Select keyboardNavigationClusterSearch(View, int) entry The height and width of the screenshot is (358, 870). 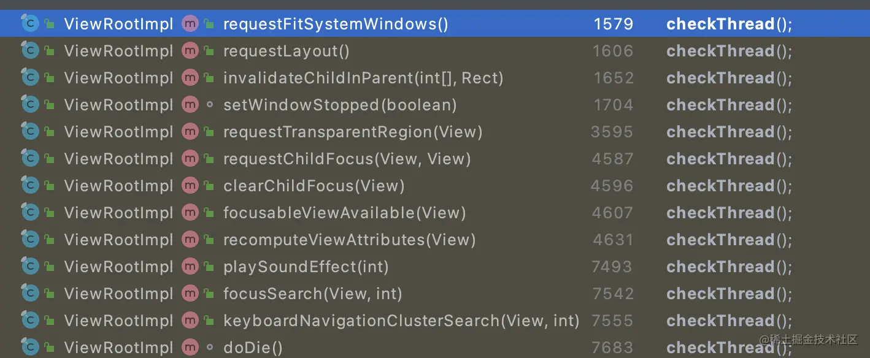tap(401, 321)
